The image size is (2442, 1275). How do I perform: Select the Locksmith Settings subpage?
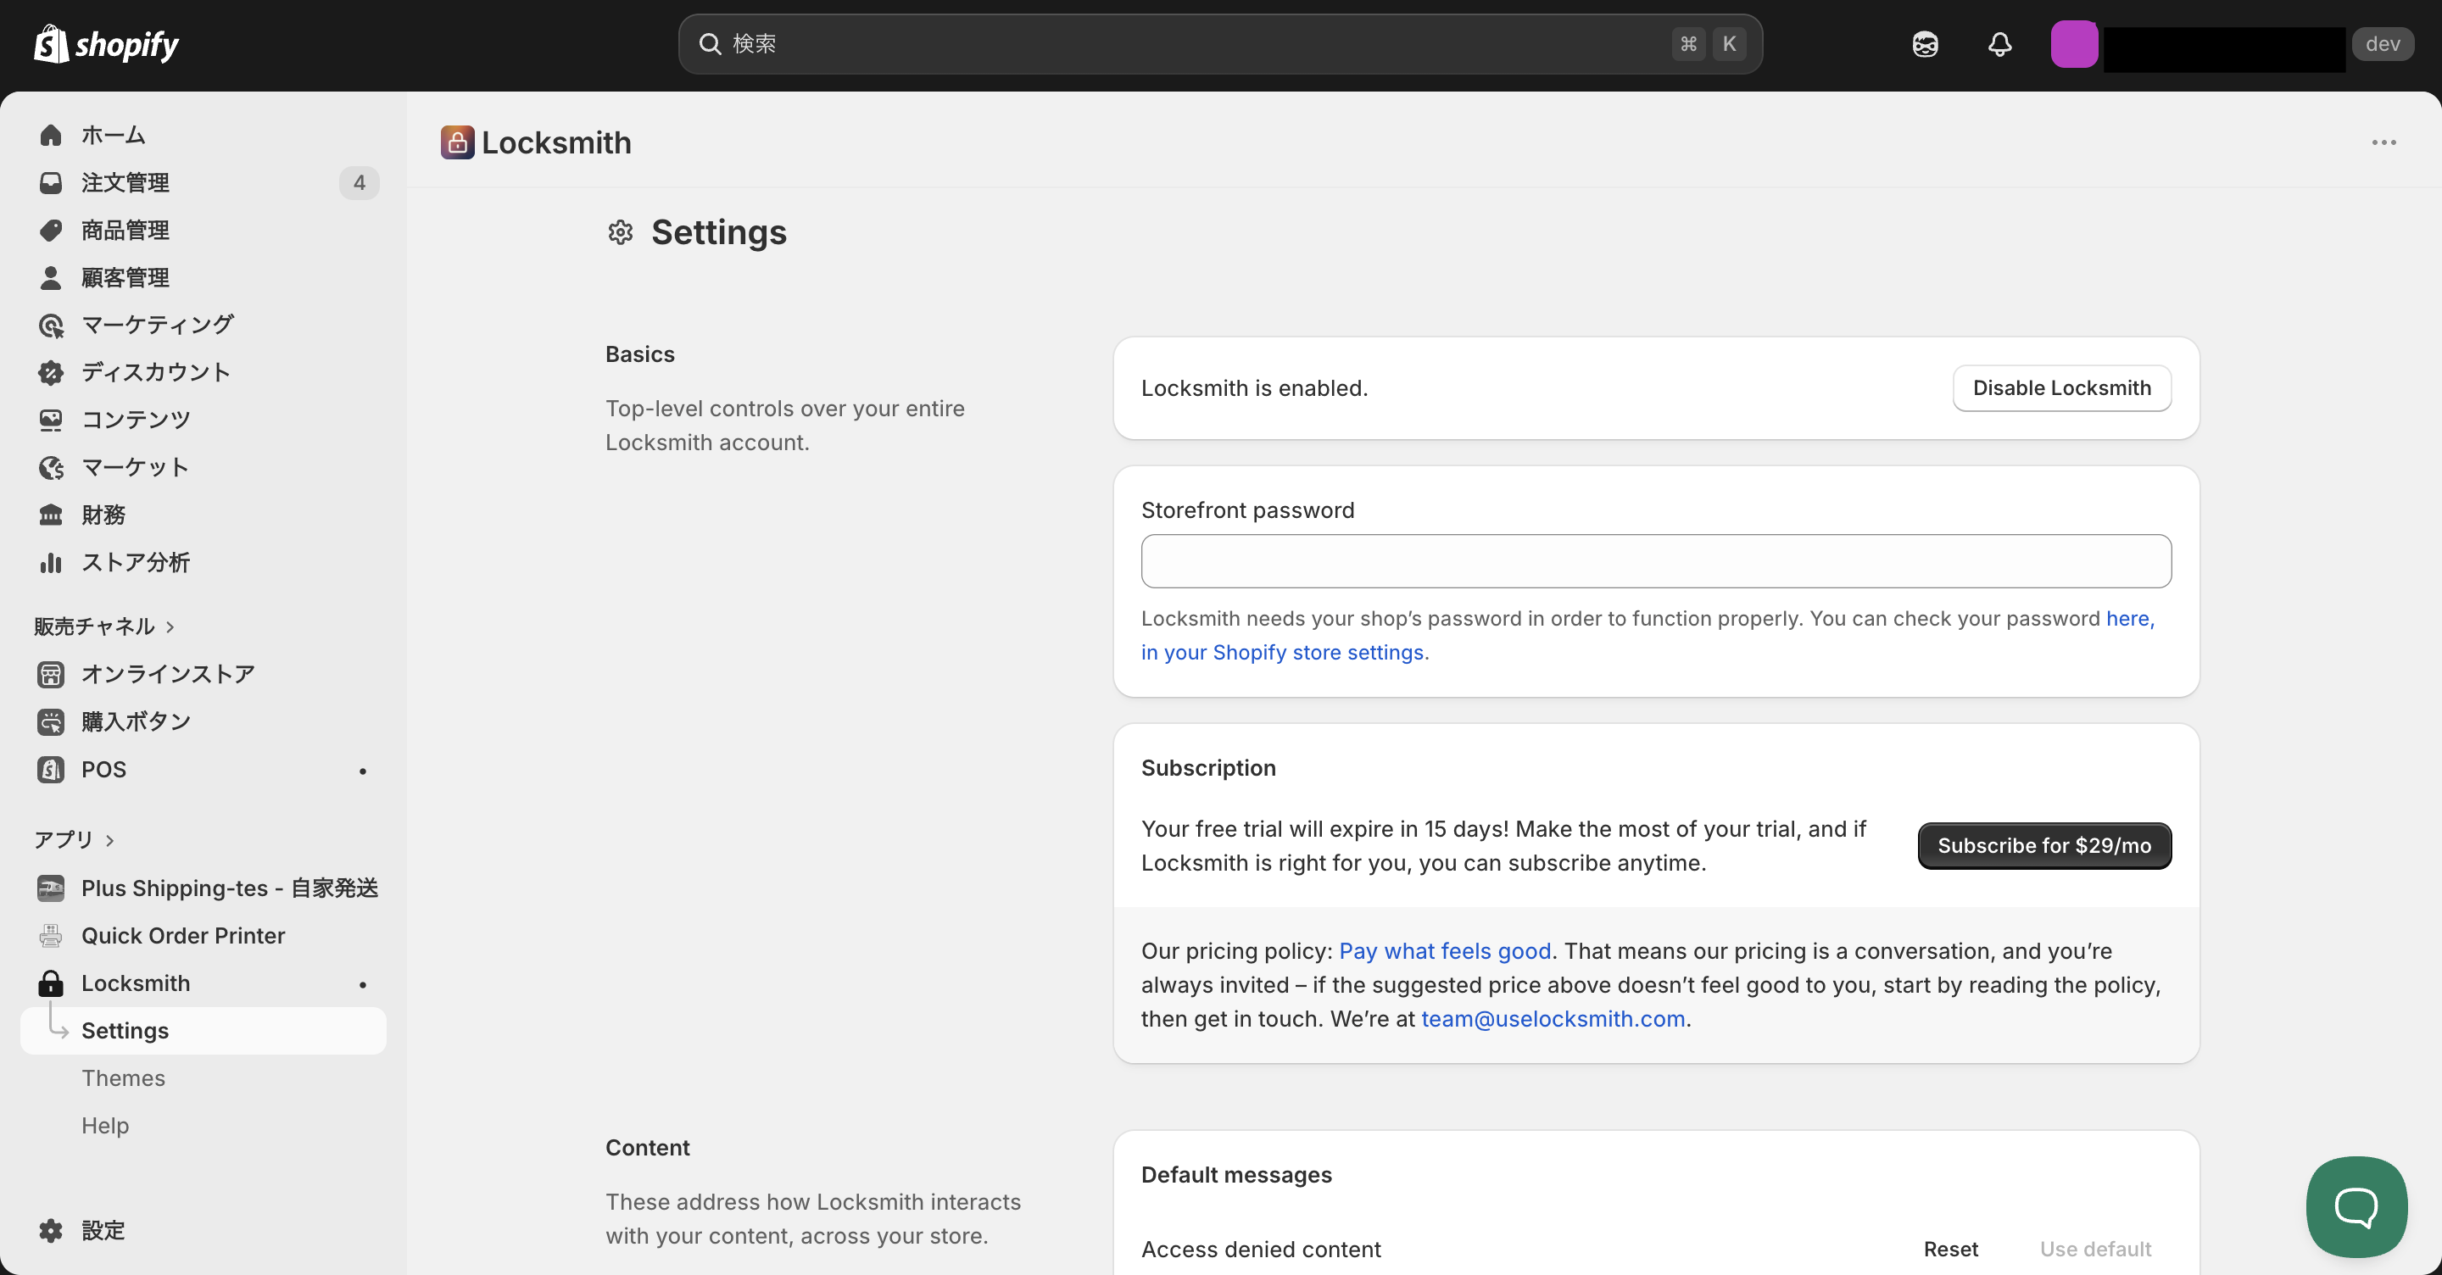click(x=203, y=1031)
